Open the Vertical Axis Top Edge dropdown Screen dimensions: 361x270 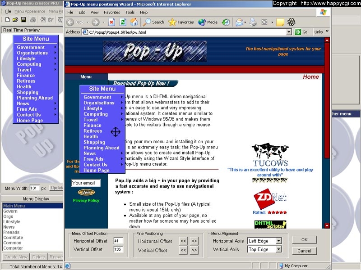click(278, 249)
